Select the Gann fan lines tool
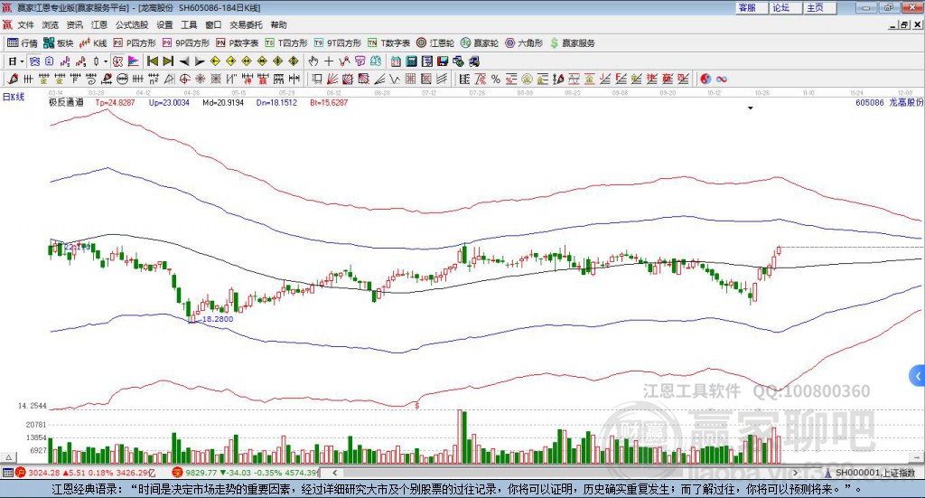 click(332, 79)
